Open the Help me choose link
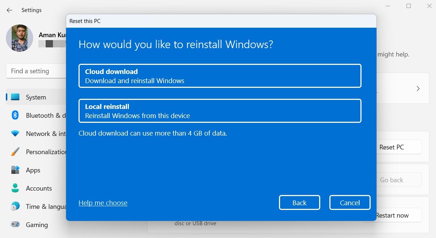436x238 pixels. tap(103, 203)
